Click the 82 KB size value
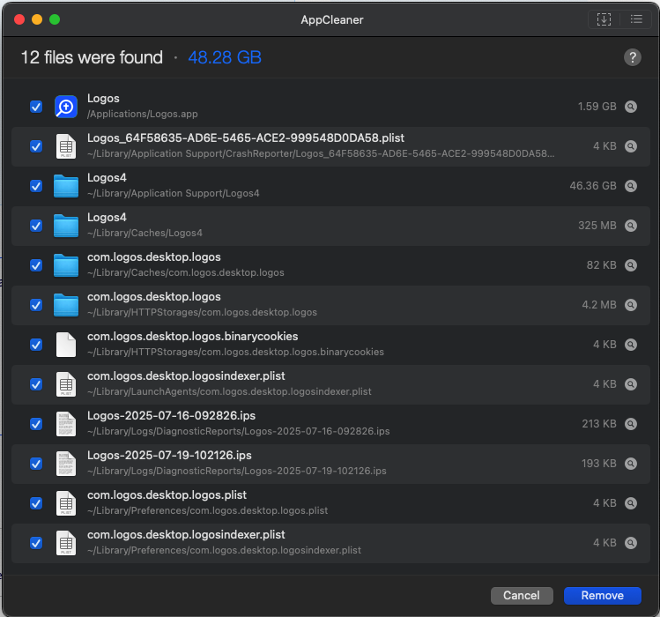660x617 pixels. [x=602, y=265]
